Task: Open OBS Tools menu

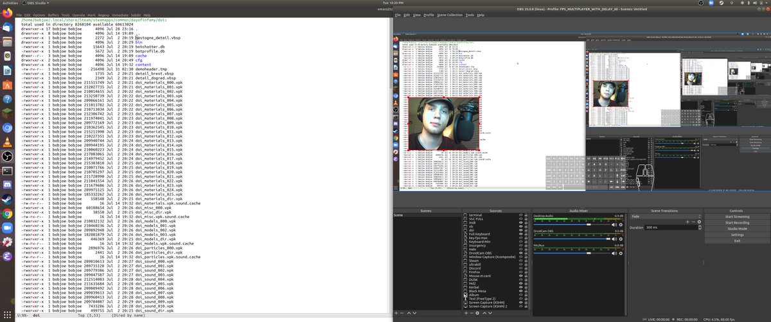Action: (470, 15)
